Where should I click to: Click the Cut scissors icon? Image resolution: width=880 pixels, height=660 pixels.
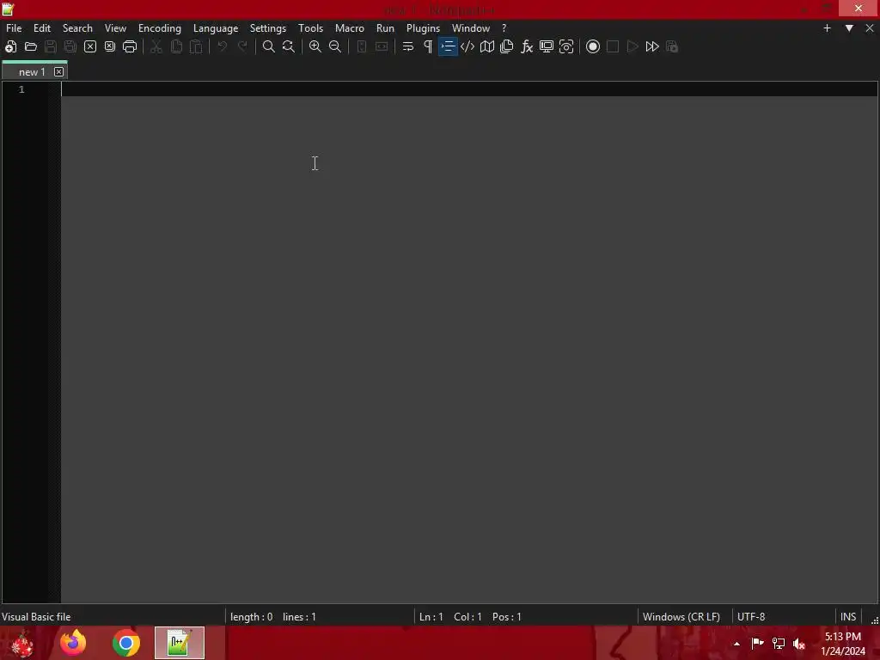[x=156, y=46]
